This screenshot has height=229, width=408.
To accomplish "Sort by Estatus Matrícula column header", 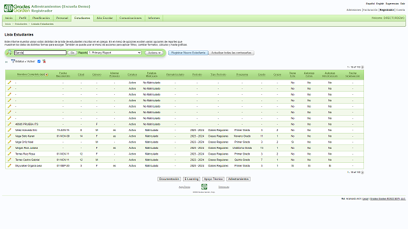I will [x=152, y=74].
